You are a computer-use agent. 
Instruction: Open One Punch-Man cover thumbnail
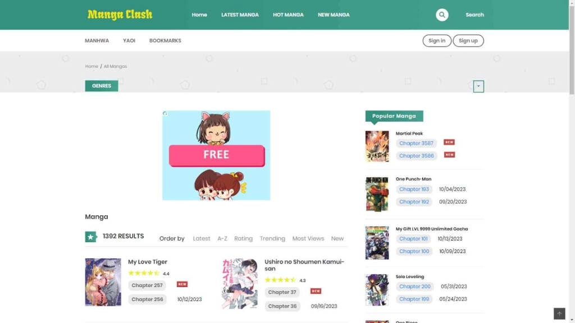377,194
